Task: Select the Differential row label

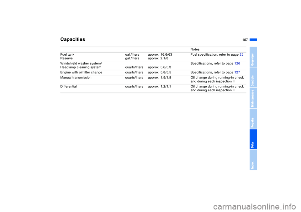Action: (x=68, y=86)
